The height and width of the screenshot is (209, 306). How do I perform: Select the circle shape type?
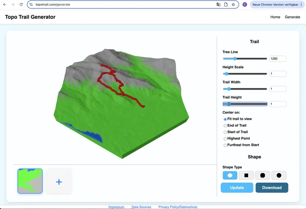(279, 175)
